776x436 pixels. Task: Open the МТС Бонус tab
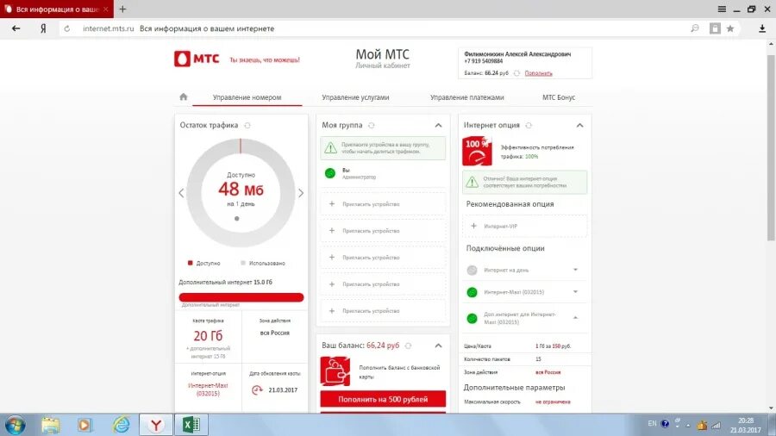click(x=559, y=97)
